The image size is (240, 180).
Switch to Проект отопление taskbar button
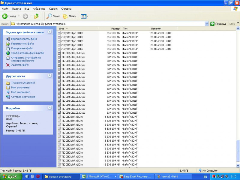coord(60,177)
